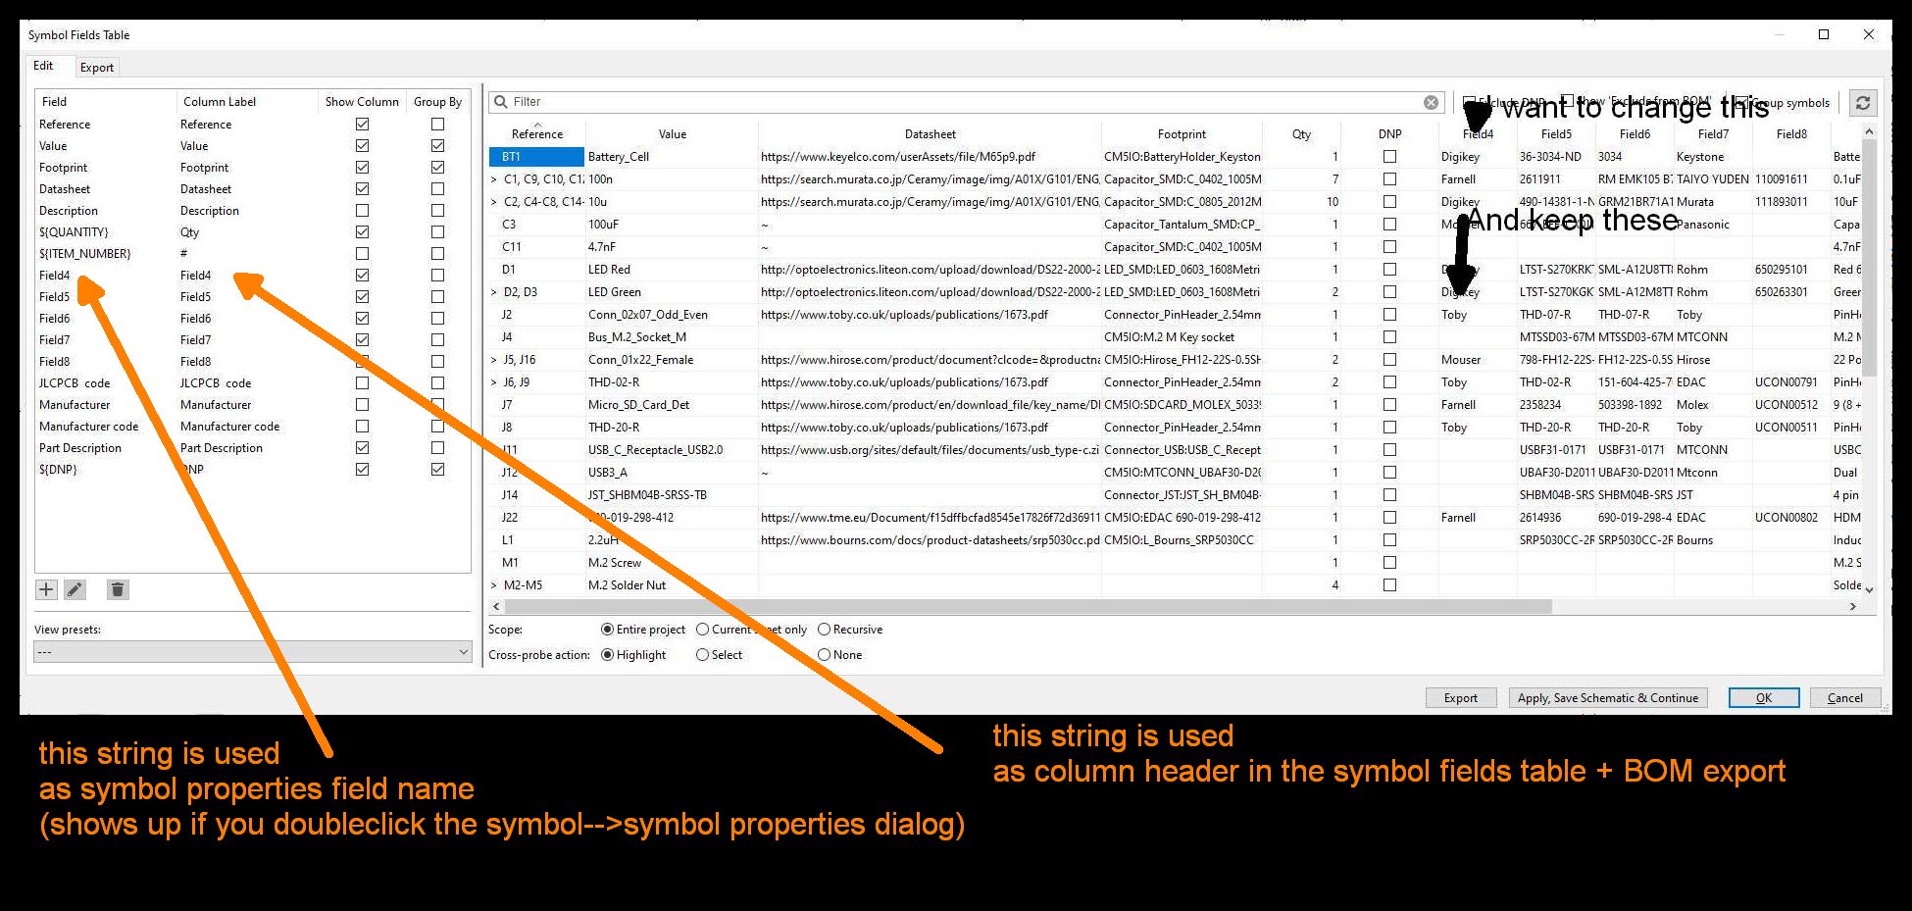Click Apply, Save Schematic & Continue
Image resolution: width=1912 pixels, height=911 pixels.
(x=1608, y=698)
